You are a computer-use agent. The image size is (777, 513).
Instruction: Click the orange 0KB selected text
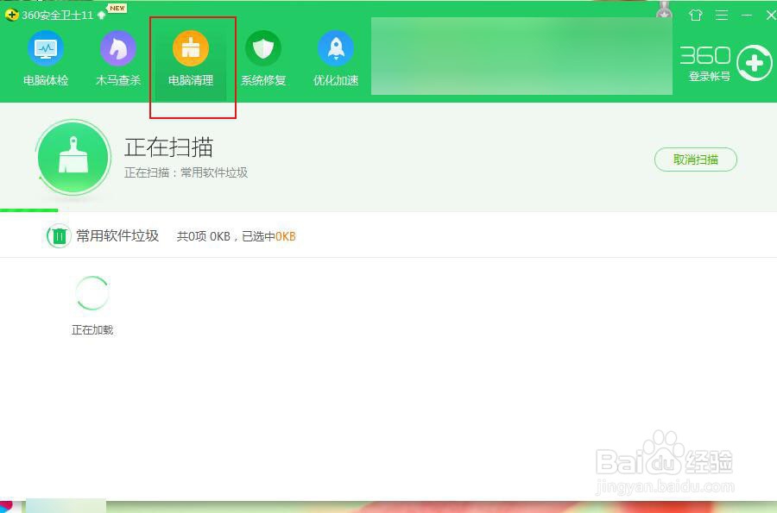click(285, 235)
